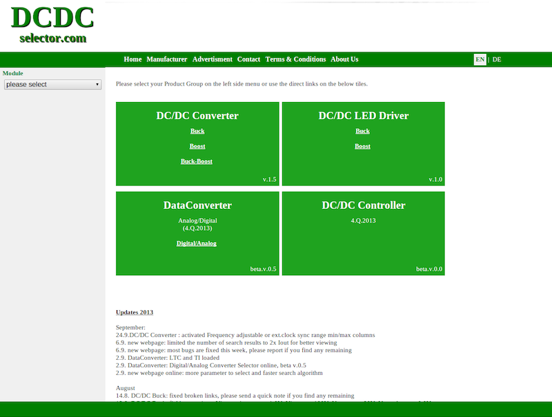This screenshot has width=552, height=417.
Task: Select the Buck-Boost converter link
Action: 197,161
